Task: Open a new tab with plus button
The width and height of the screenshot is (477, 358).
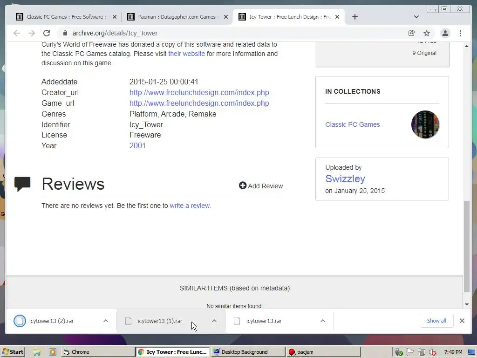Action: tap(354, 17)
